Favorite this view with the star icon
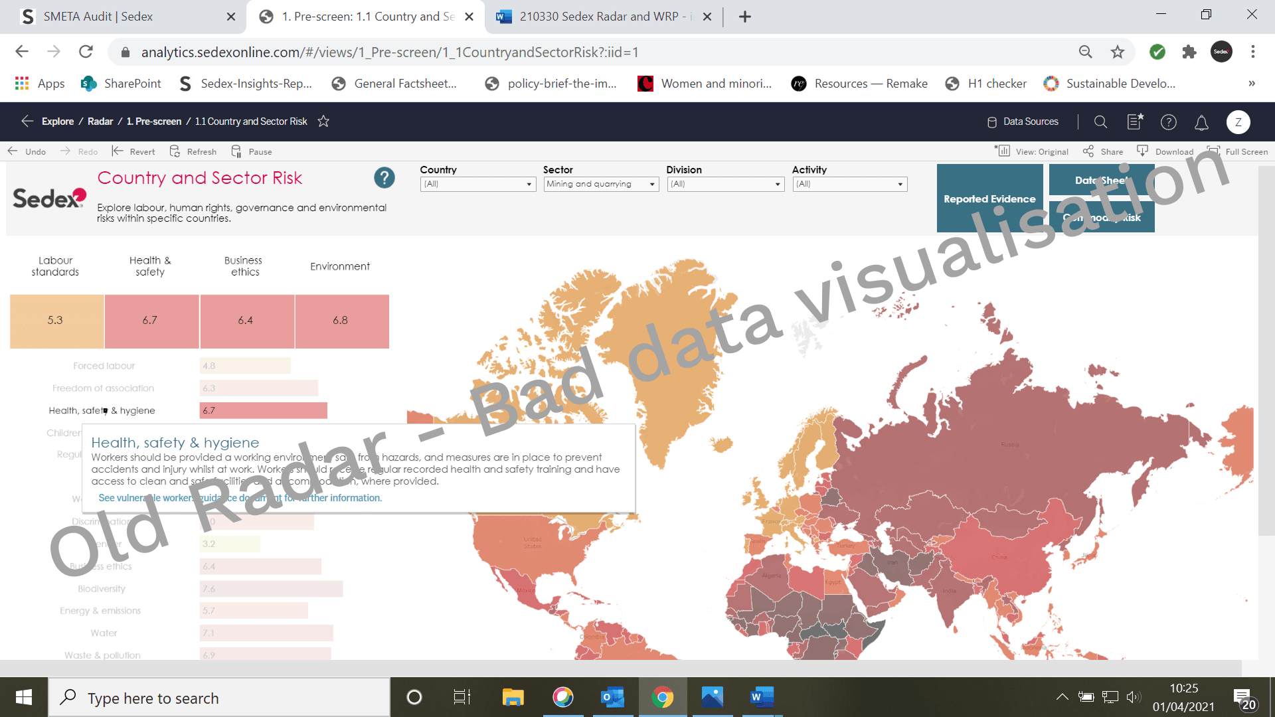Screen dimensions: 1275x717 point(323,121)
